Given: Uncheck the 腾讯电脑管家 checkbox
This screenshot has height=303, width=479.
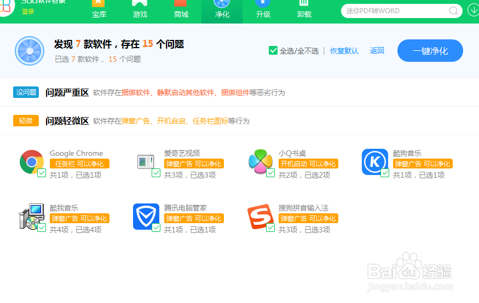Looking at the screenshot, I should click(156, 228).
